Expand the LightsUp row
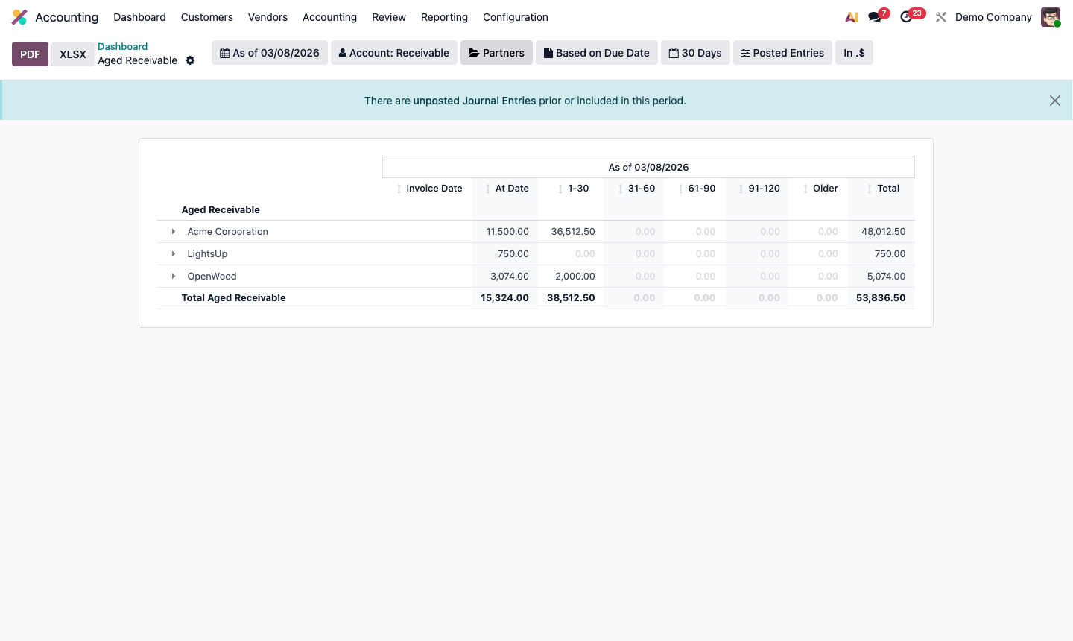The image size is (1073, 641). click(x=174, y=253)
